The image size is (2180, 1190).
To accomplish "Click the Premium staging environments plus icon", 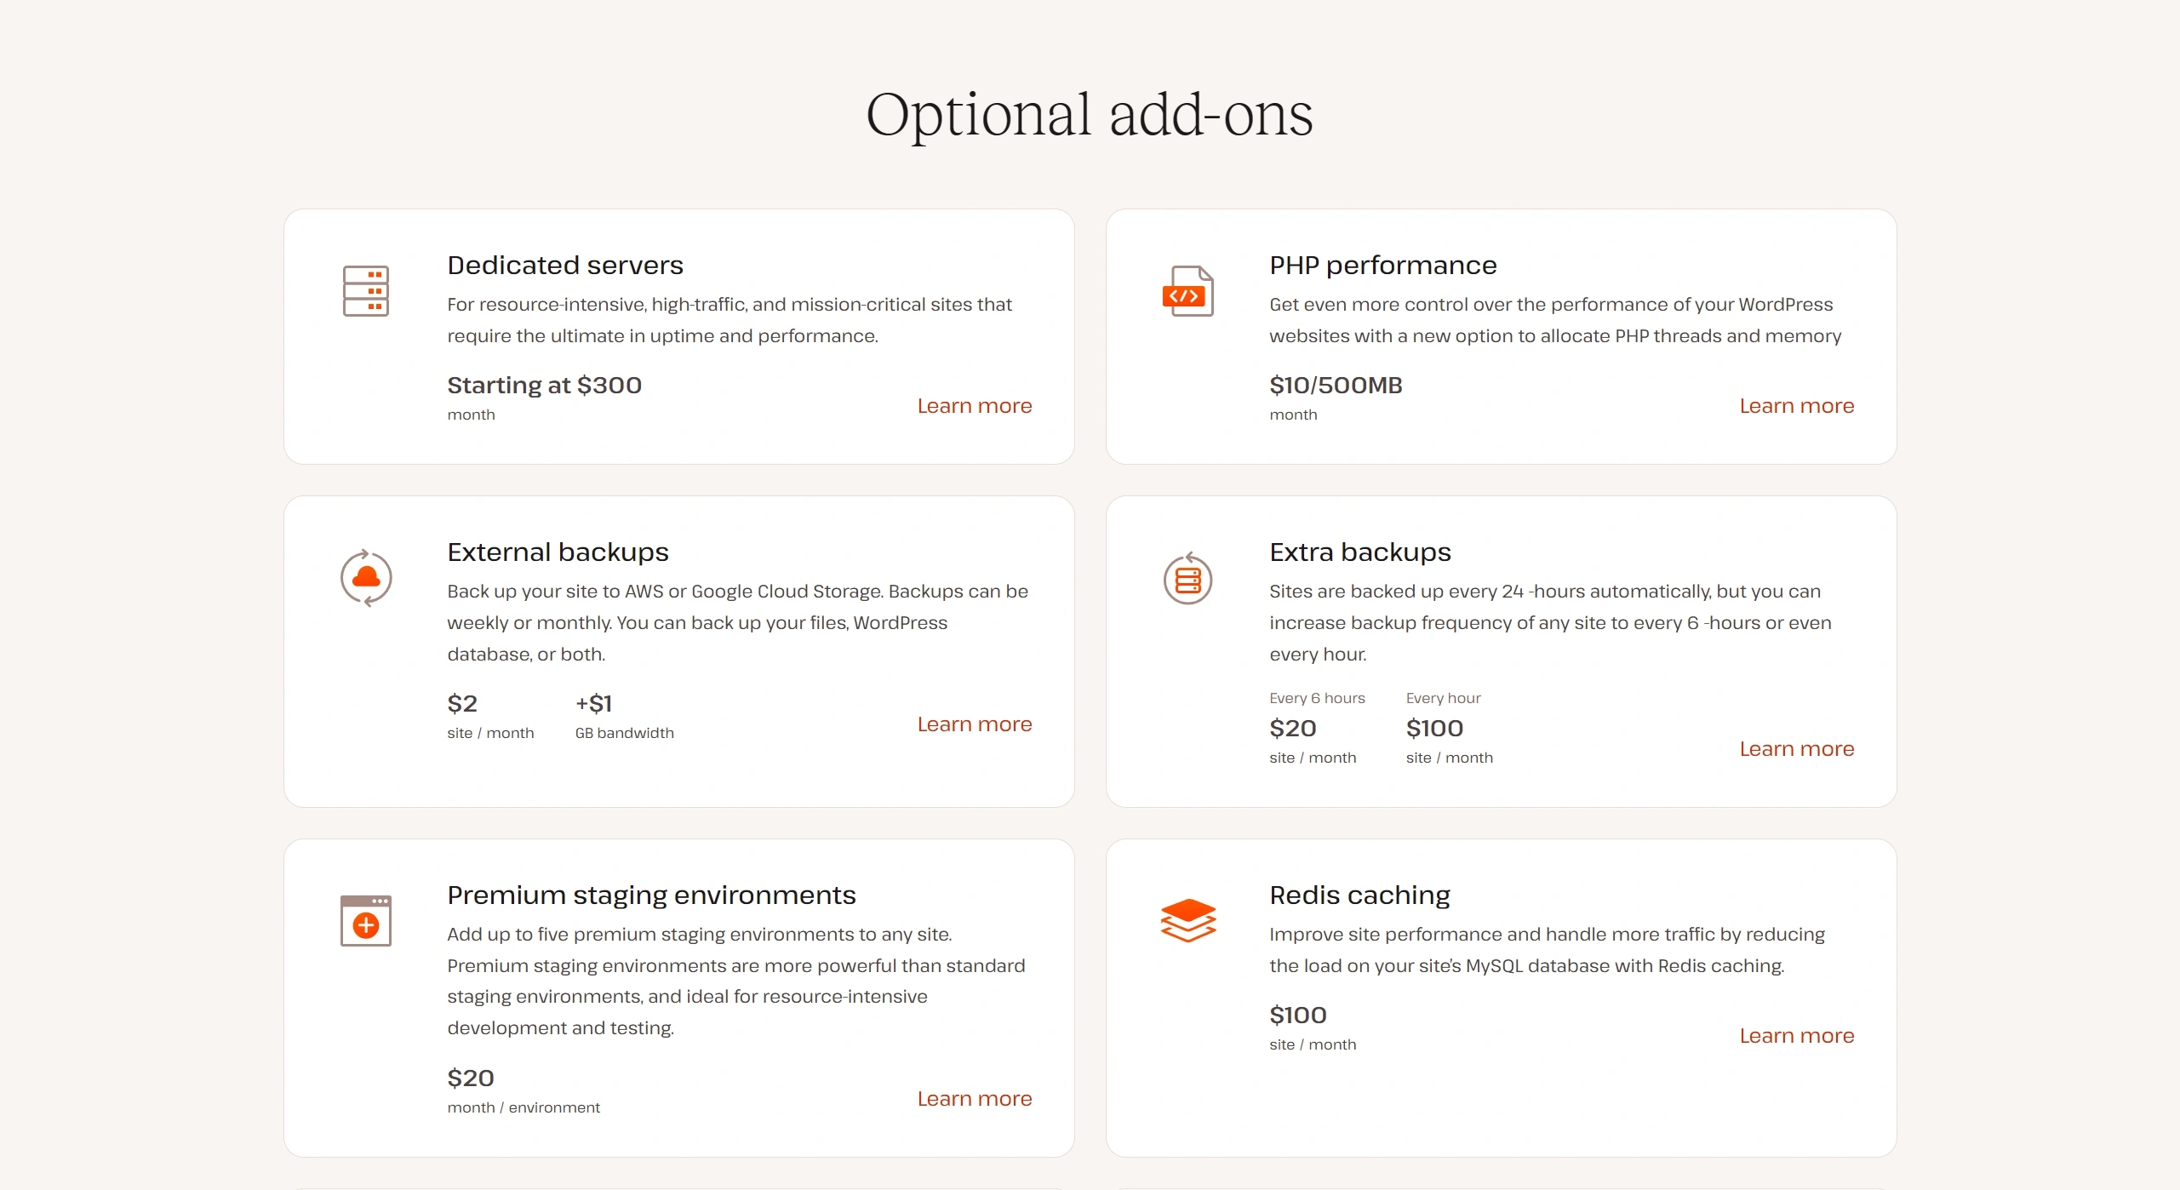I will (x=366, y=921).
